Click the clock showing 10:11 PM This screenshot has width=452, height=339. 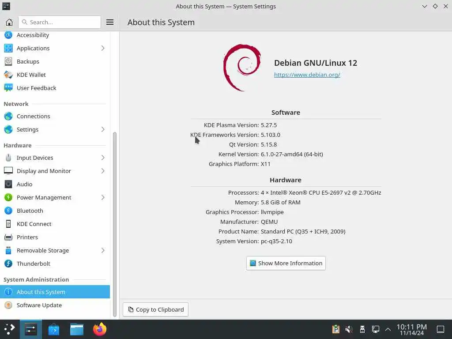[x=412, y=329]
